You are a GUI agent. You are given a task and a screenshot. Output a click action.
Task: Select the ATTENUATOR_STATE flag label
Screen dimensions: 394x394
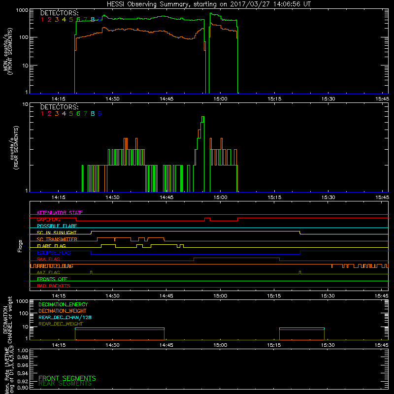pos(60,213)
